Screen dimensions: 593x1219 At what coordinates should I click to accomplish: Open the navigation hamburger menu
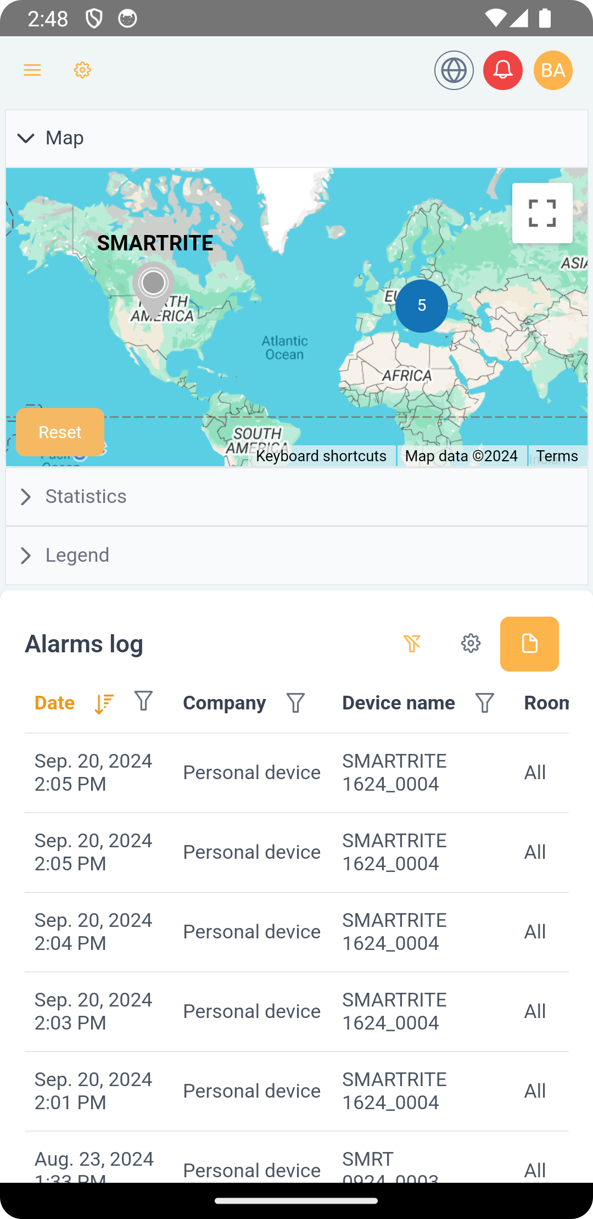click(x=32, y=70)
